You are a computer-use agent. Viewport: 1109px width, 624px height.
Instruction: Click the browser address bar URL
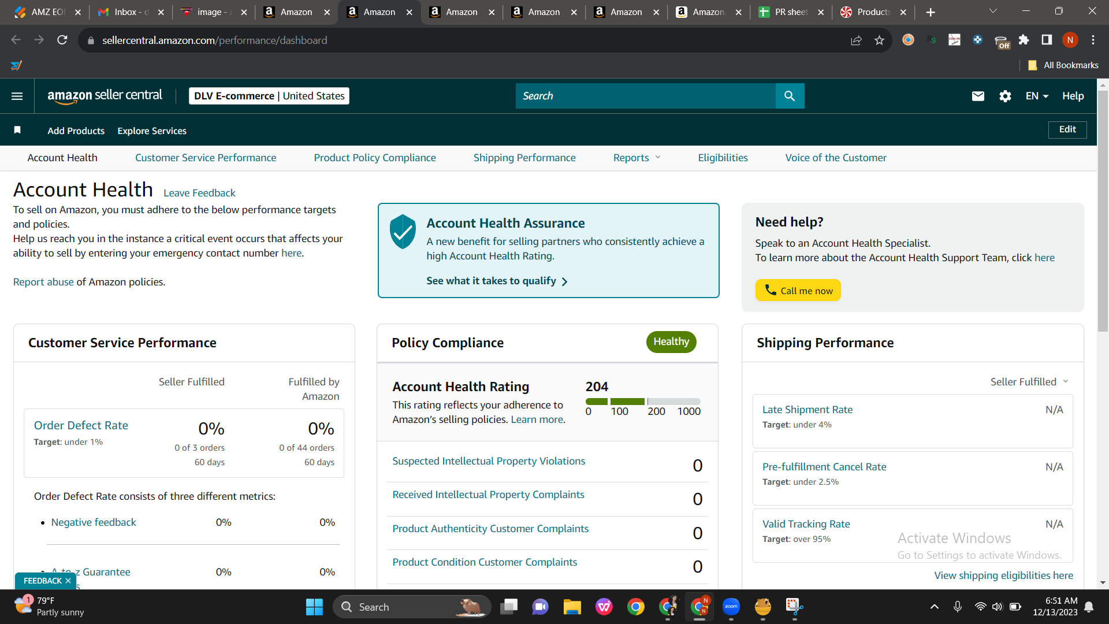click(215, 40)
